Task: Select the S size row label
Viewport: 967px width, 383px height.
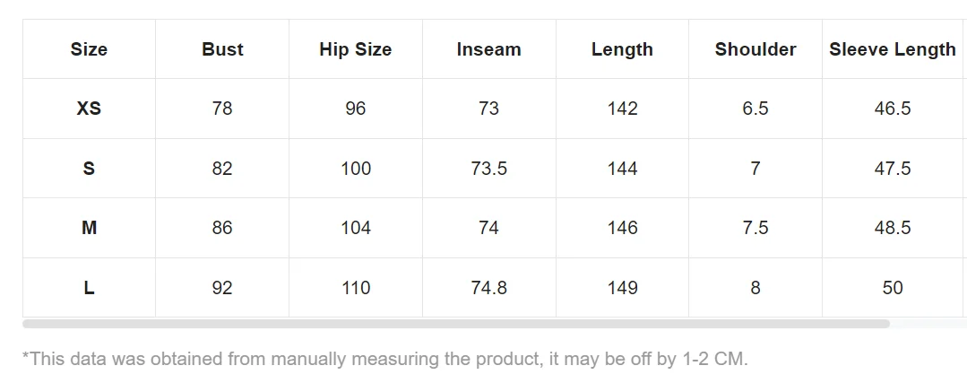Action: (x=89, y=169)
